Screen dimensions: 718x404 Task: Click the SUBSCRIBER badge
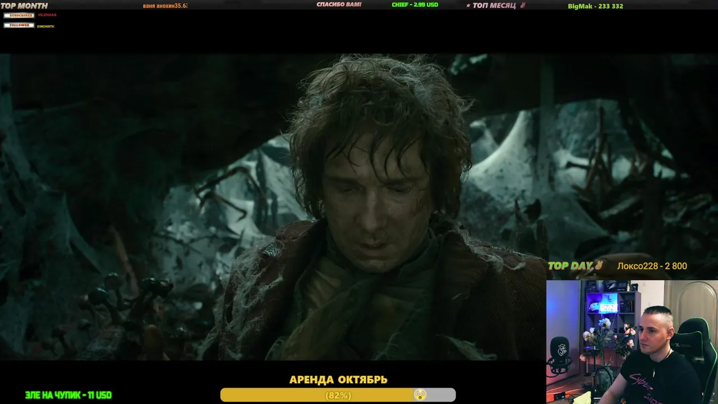coord(19,15)
